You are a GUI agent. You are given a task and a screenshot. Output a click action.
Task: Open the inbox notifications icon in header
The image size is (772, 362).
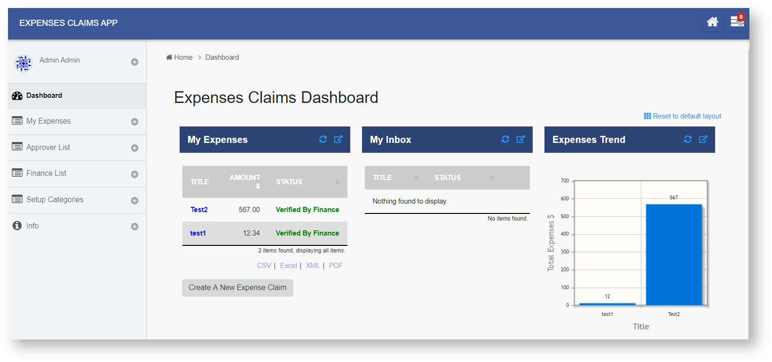[x=737, y=21]
